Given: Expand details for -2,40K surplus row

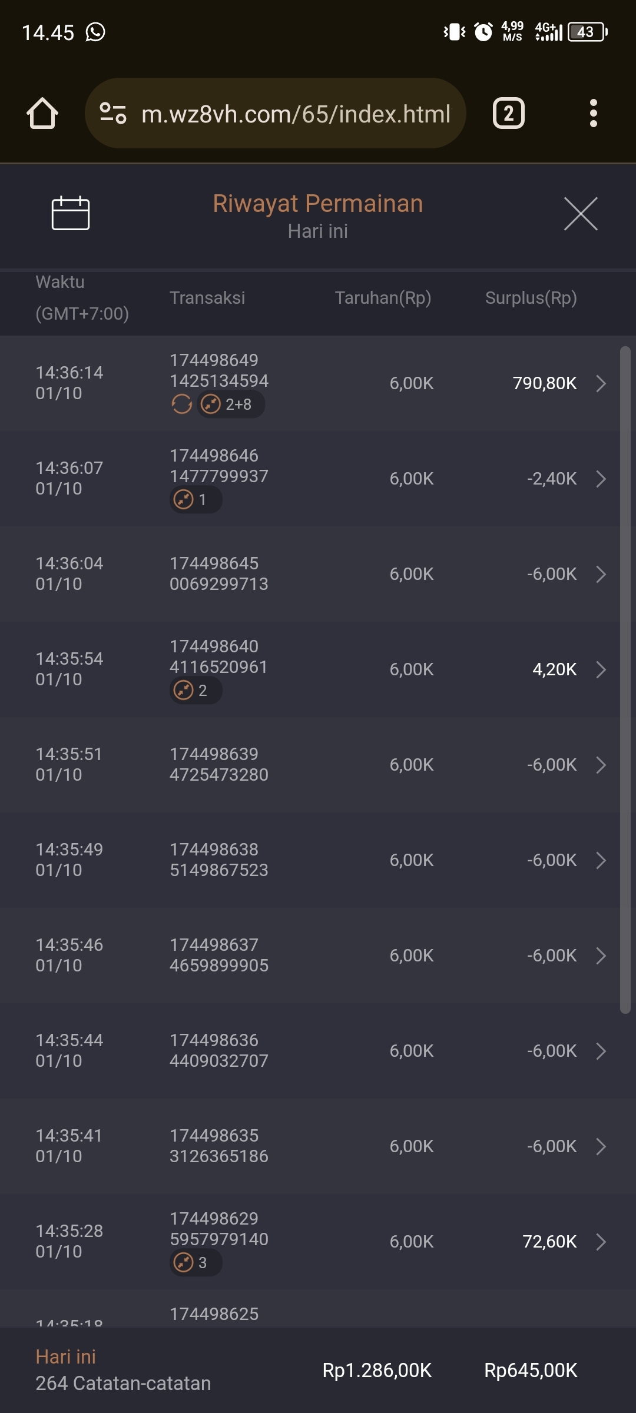Looking at the screenshot, I should point(601,479).
